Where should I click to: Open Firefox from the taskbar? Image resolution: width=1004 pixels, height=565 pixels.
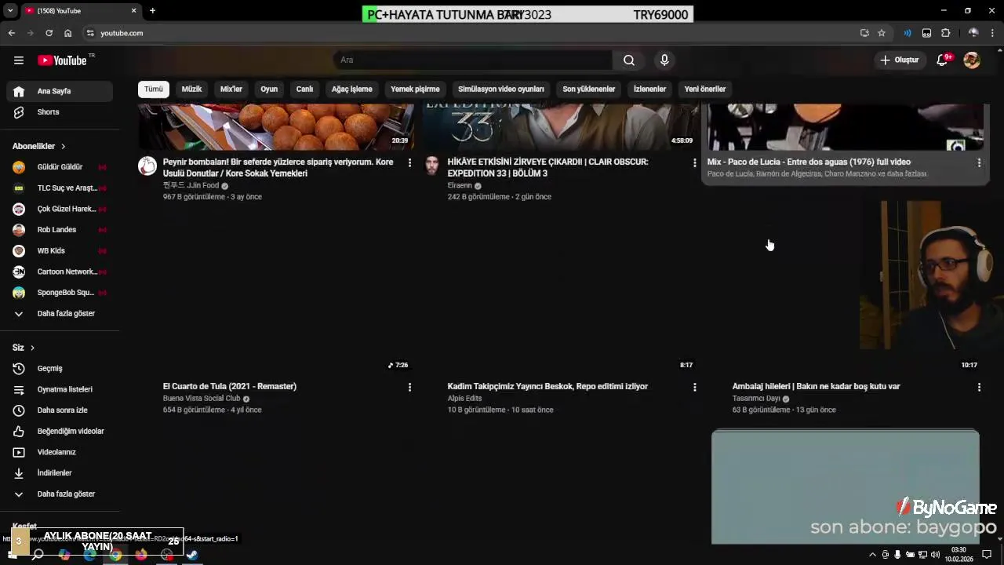(x=141, y=555)
